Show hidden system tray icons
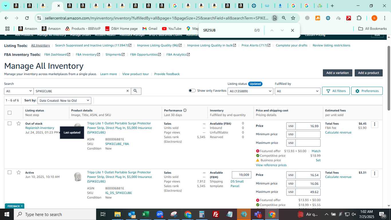391x220 pixels. pyautogui.click(x=326, y=214)
